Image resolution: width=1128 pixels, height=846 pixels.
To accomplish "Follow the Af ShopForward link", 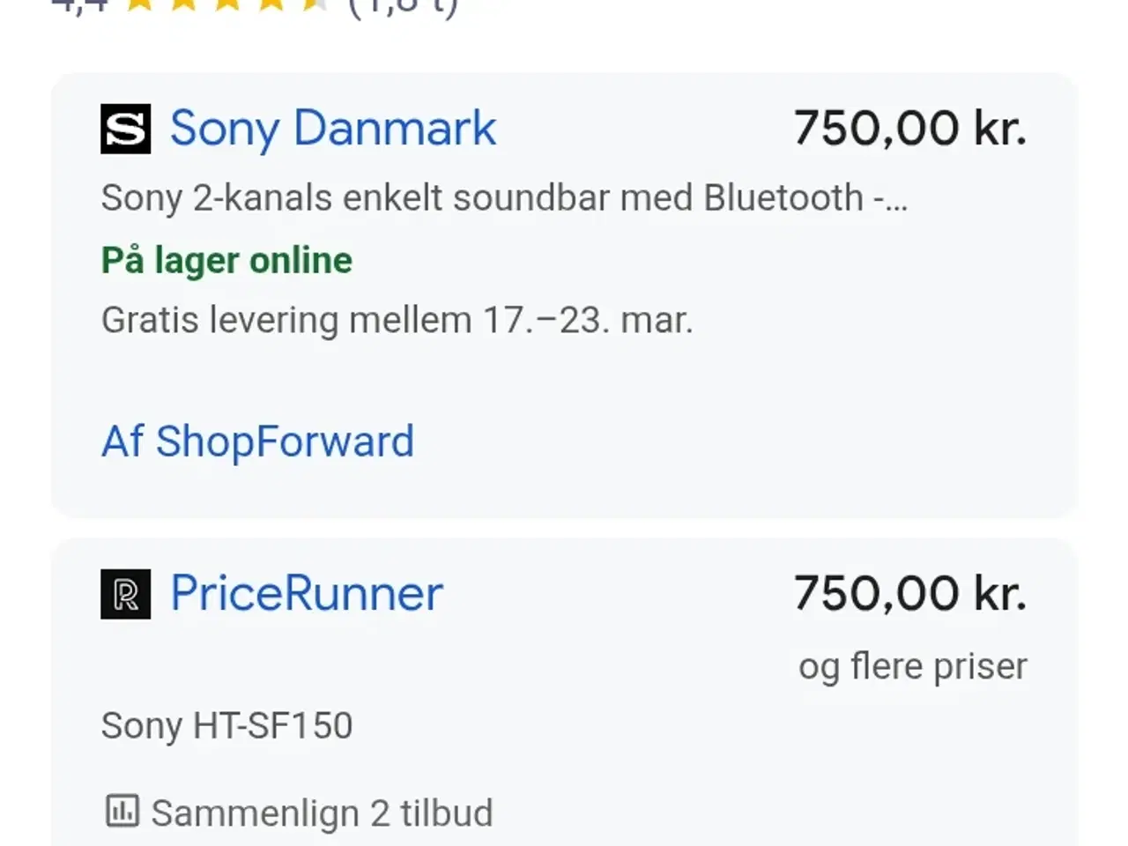I will click(257, 442).
